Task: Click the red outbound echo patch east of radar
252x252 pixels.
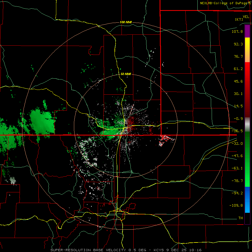Action: (165, 140)
